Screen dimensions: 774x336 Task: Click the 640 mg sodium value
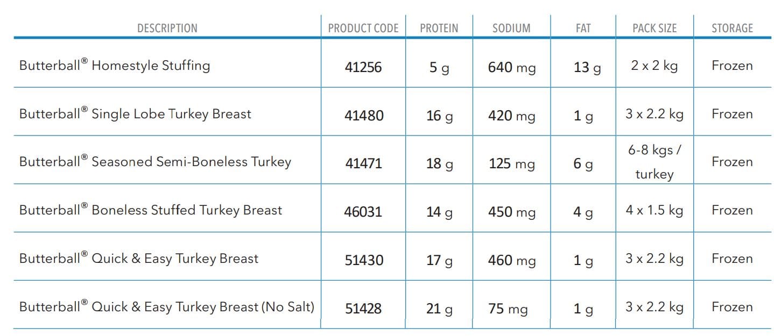coord(511,68)
